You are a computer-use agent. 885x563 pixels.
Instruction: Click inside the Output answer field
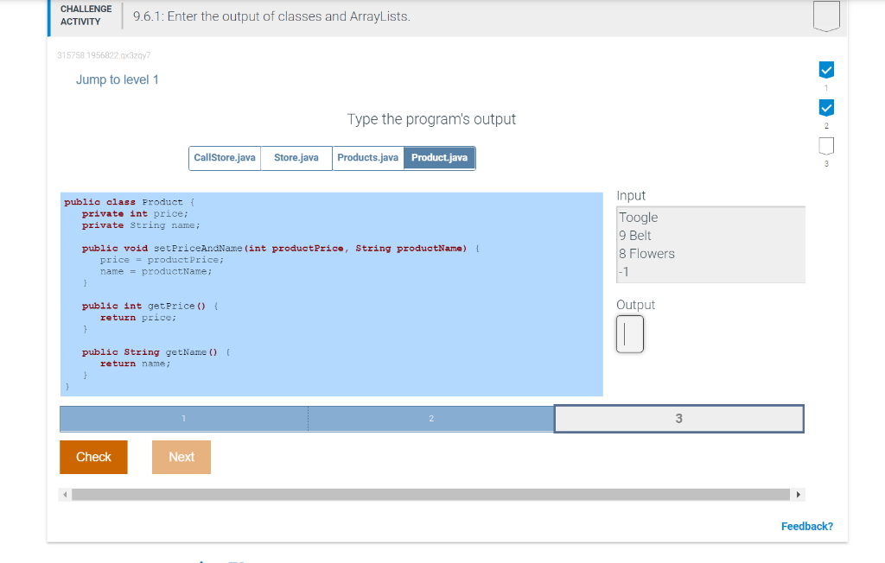point(629,332)
